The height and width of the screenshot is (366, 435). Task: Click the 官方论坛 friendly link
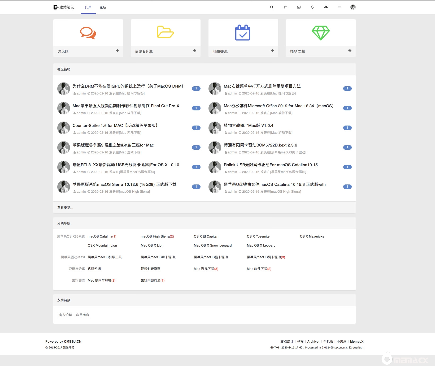pos(65,315)
